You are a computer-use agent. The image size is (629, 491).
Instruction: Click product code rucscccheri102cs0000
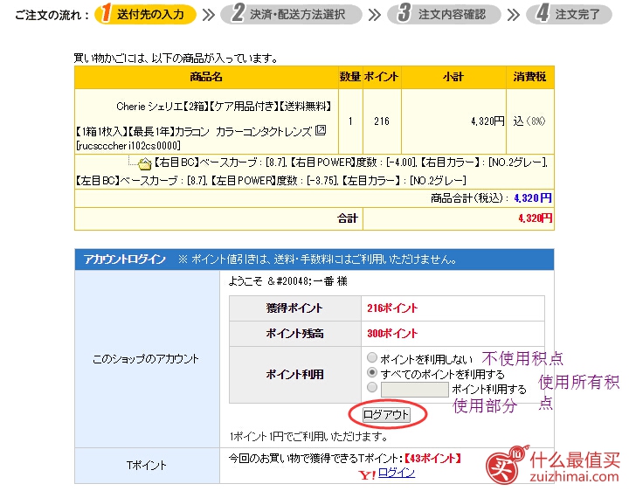tap(128, 145)
